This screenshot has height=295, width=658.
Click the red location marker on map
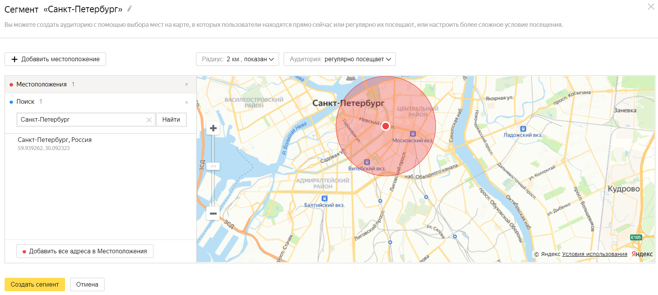385,126
